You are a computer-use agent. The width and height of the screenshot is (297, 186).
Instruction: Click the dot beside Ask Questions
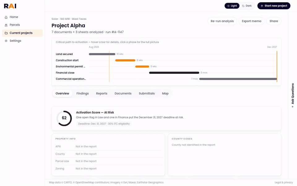292,107
